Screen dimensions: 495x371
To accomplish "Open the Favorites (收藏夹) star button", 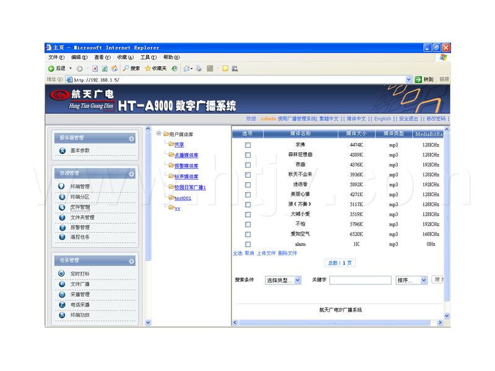I will (156, 69).
